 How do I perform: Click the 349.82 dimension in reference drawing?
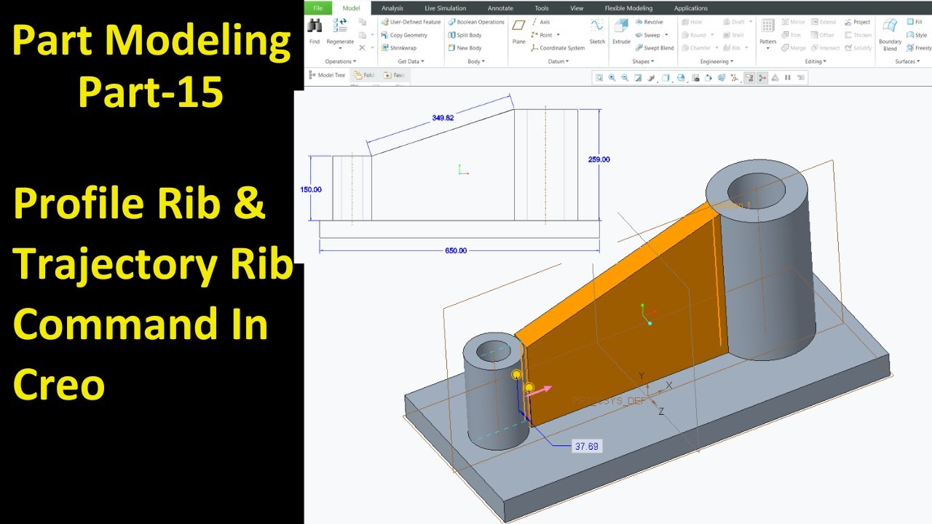443,117
